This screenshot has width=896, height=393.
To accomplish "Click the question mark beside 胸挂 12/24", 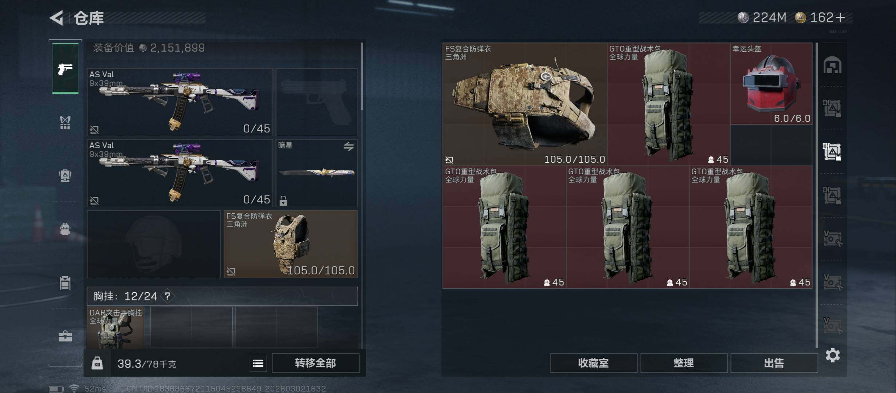I will pos(168,296).
